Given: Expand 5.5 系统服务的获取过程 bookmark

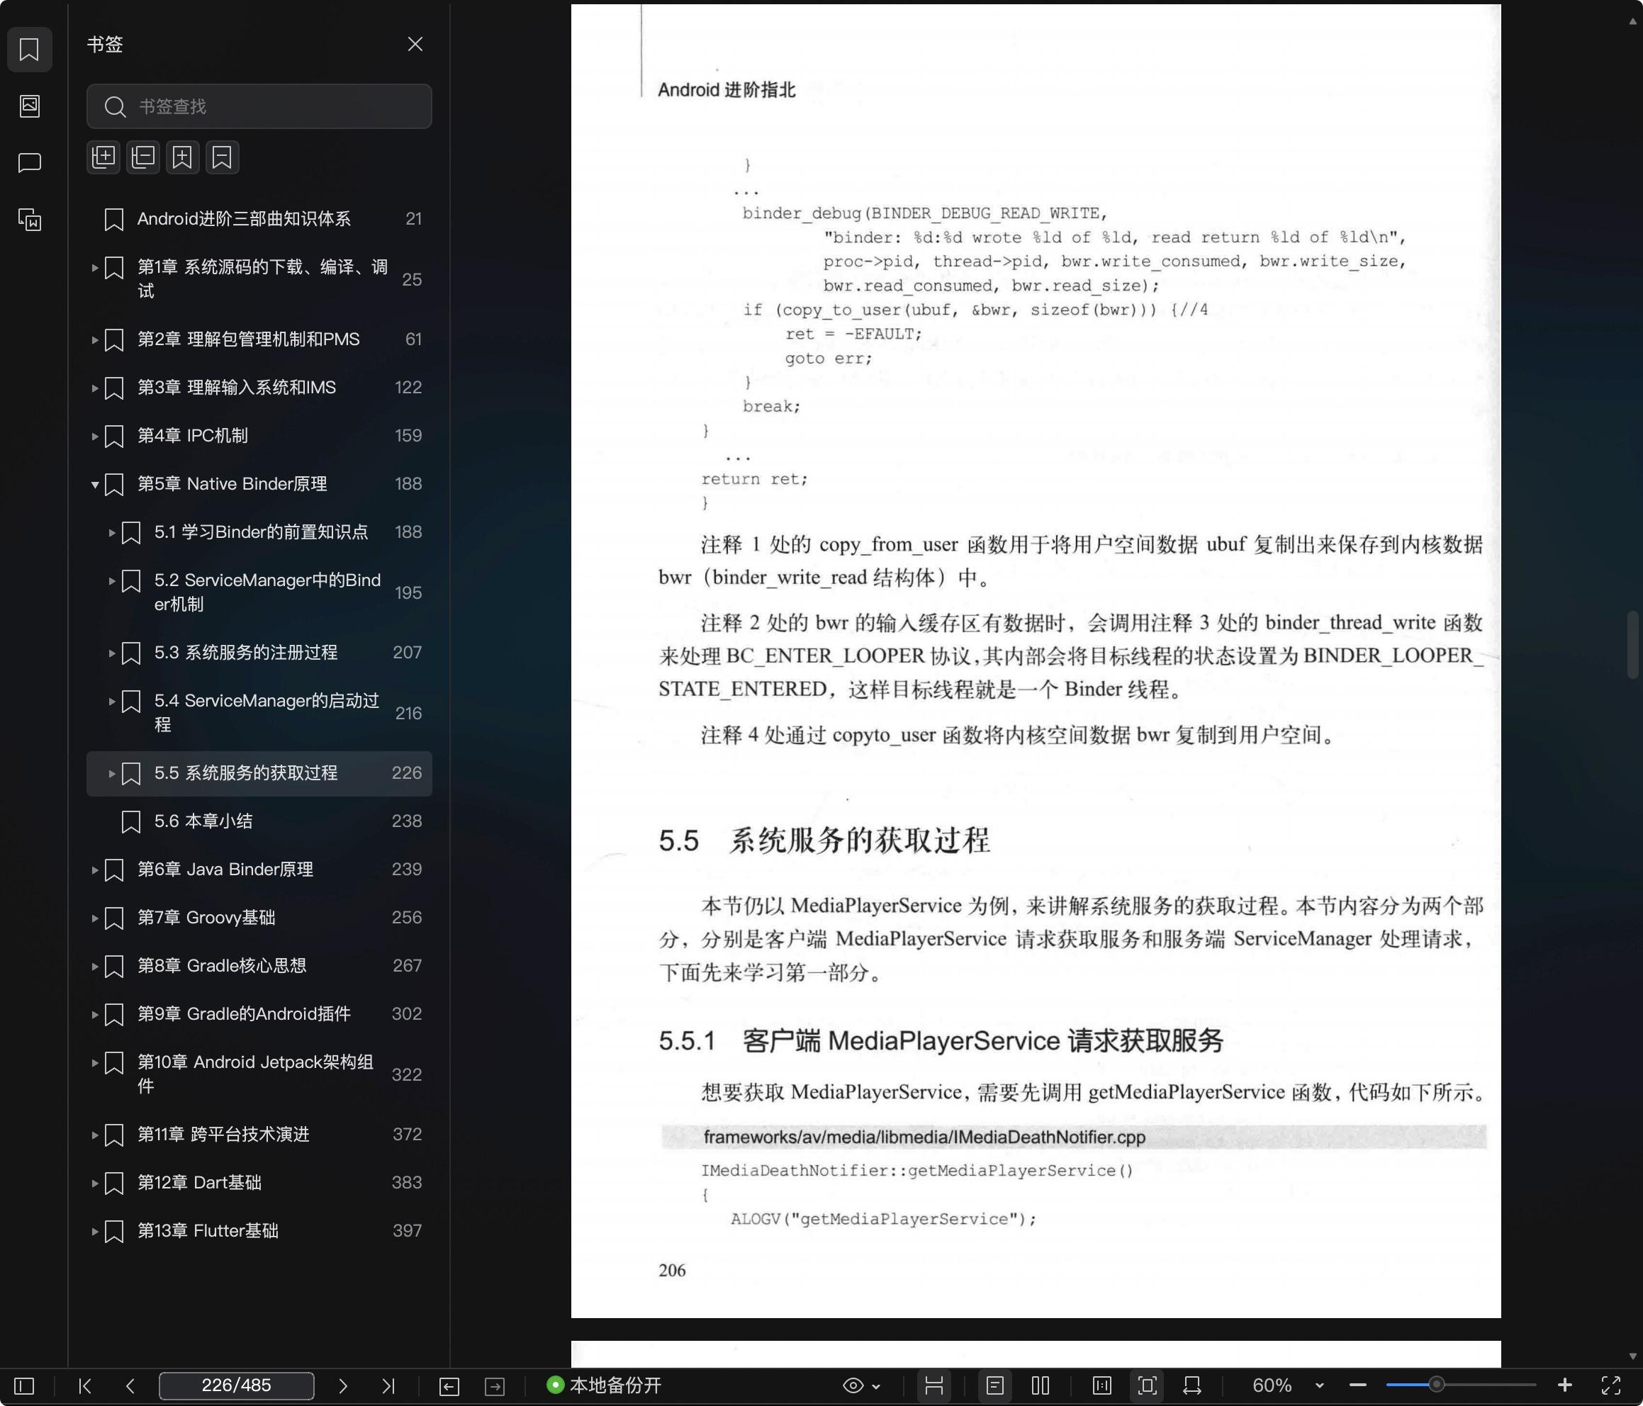Looking at the screenshot, I should tap(112, 774).
